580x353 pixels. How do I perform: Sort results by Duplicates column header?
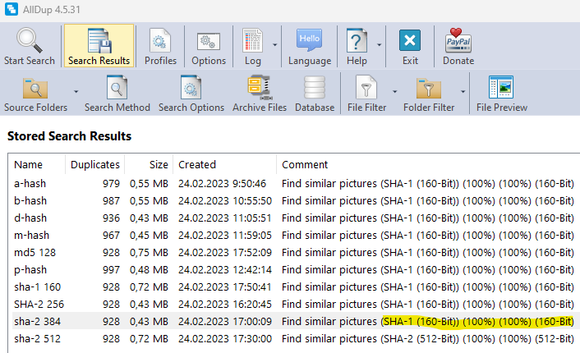tap(95, 164)
